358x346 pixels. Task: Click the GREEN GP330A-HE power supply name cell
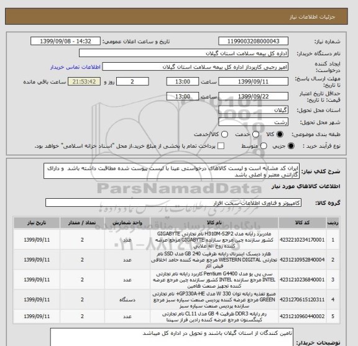coord(214,299)
